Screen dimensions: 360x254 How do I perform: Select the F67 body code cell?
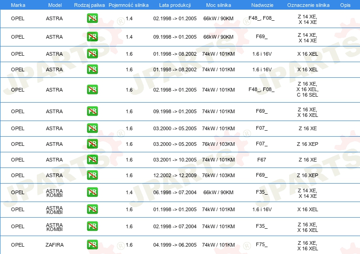click(x=262, y=160)
